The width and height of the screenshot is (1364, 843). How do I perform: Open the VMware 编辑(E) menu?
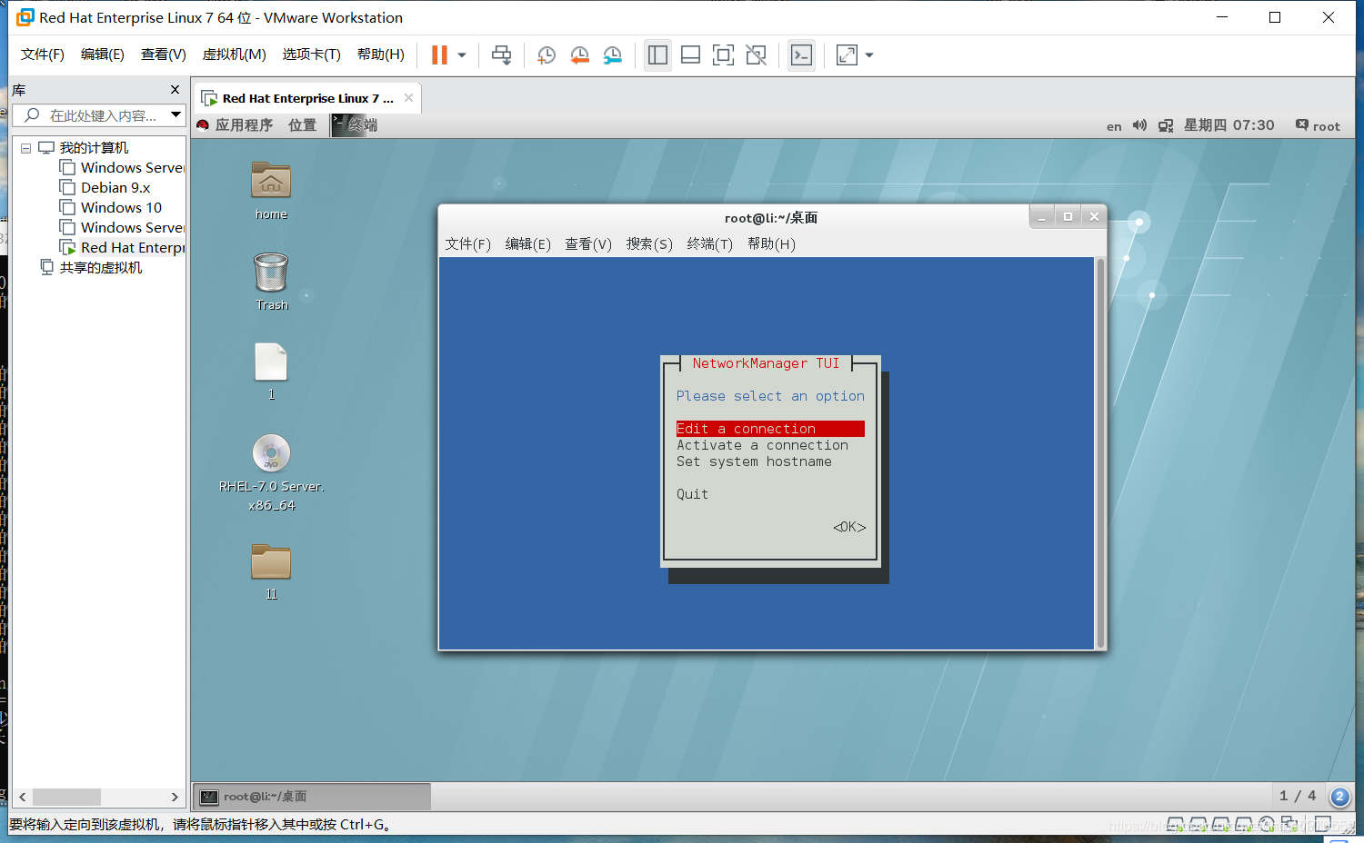(x=103, y=55)
